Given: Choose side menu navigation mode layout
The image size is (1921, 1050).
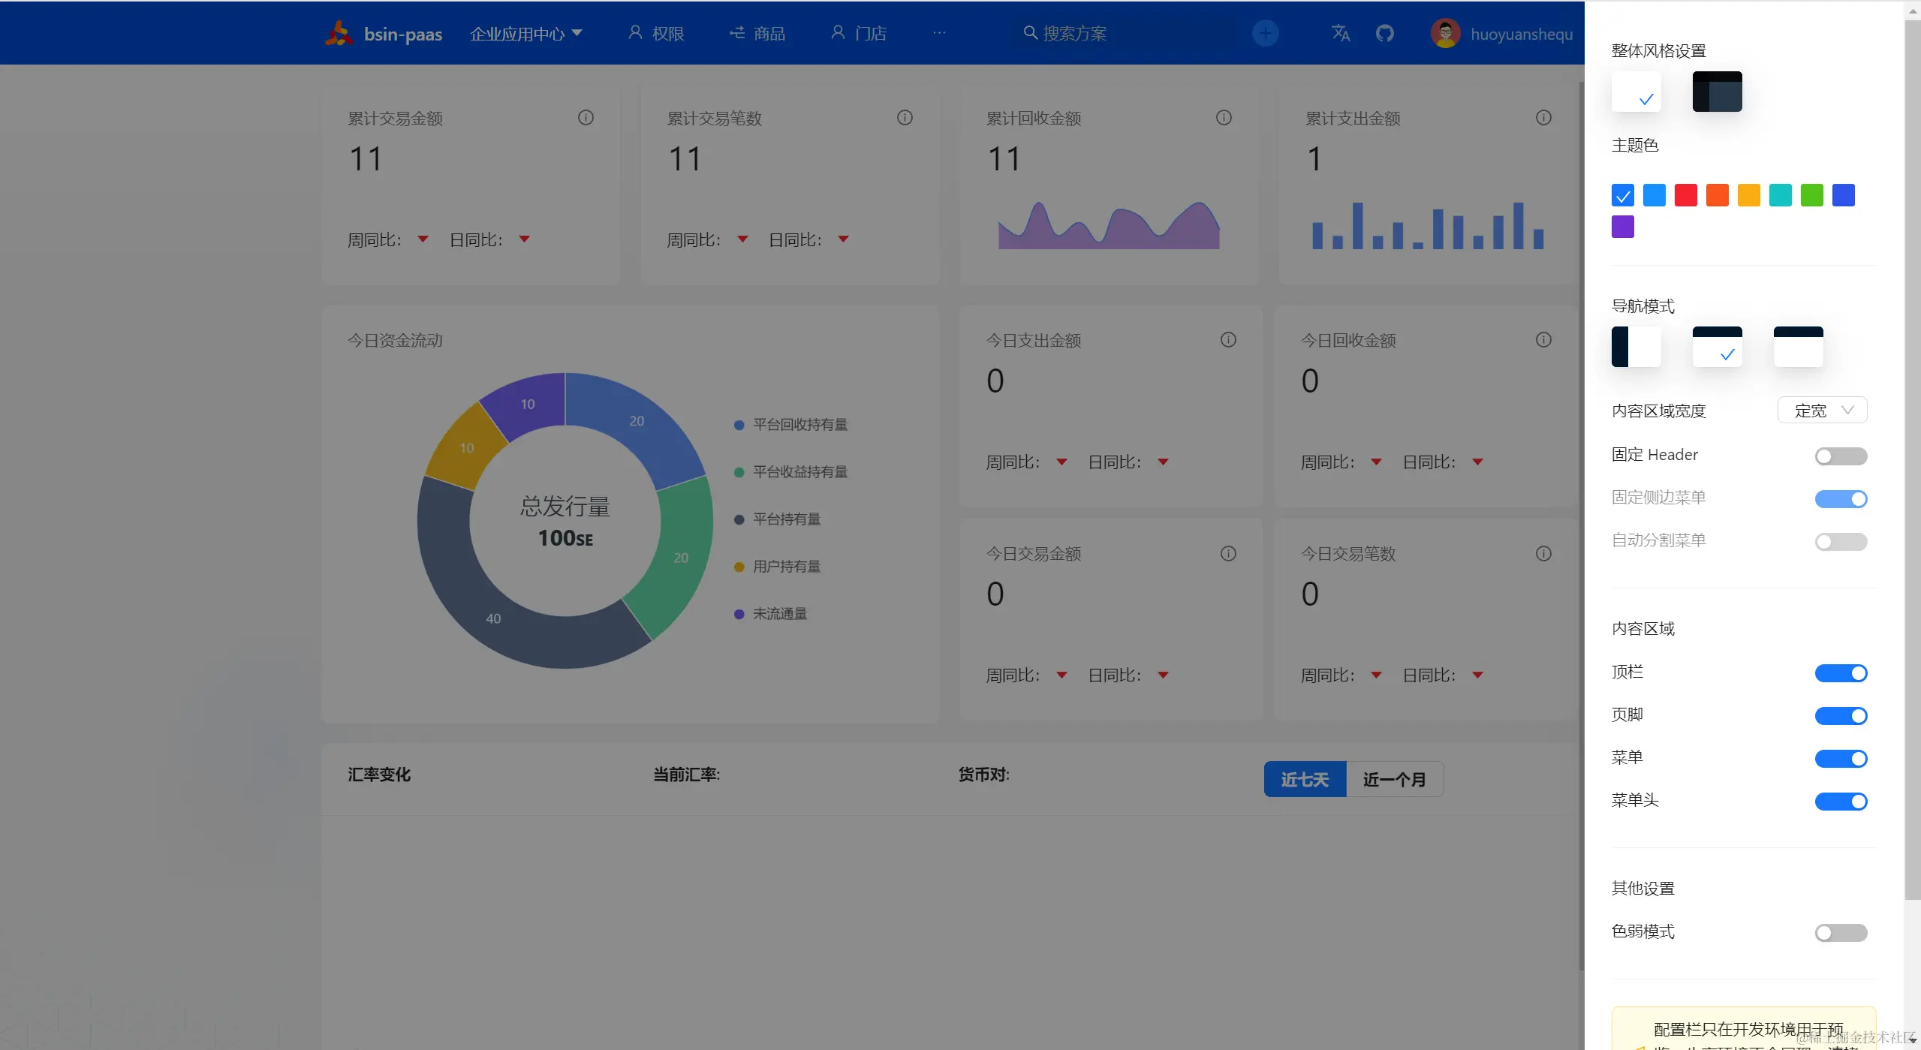Looking at the screenshot, I should pos(1636,347).
